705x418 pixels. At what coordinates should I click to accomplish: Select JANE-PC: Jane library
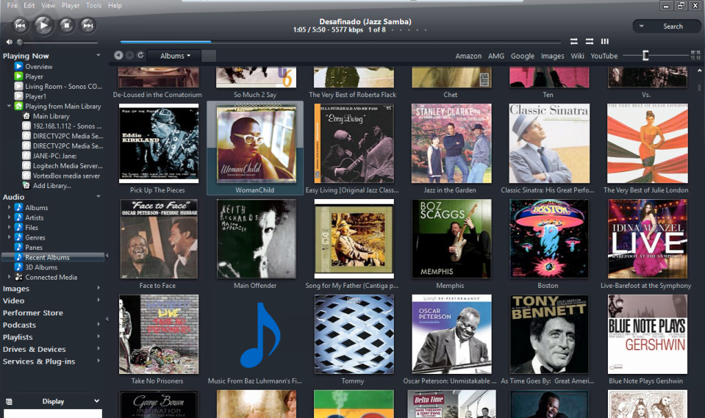54,156
